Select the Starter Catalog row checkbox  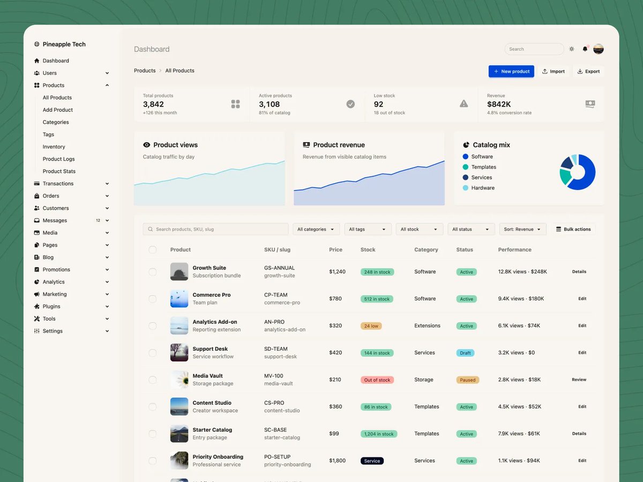(x=153, y=434)
